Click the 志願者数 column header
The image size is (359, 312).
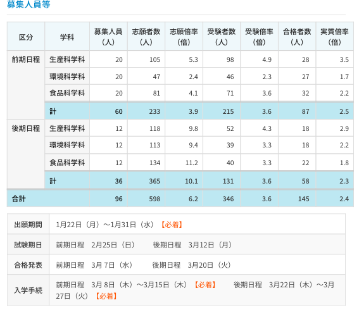146,37
